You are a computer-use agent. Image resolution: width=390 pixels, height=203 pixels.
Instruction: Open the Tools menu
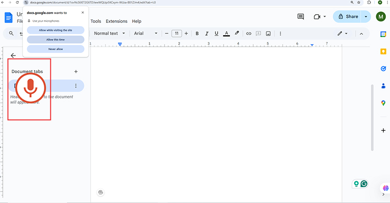pos(96,21)
